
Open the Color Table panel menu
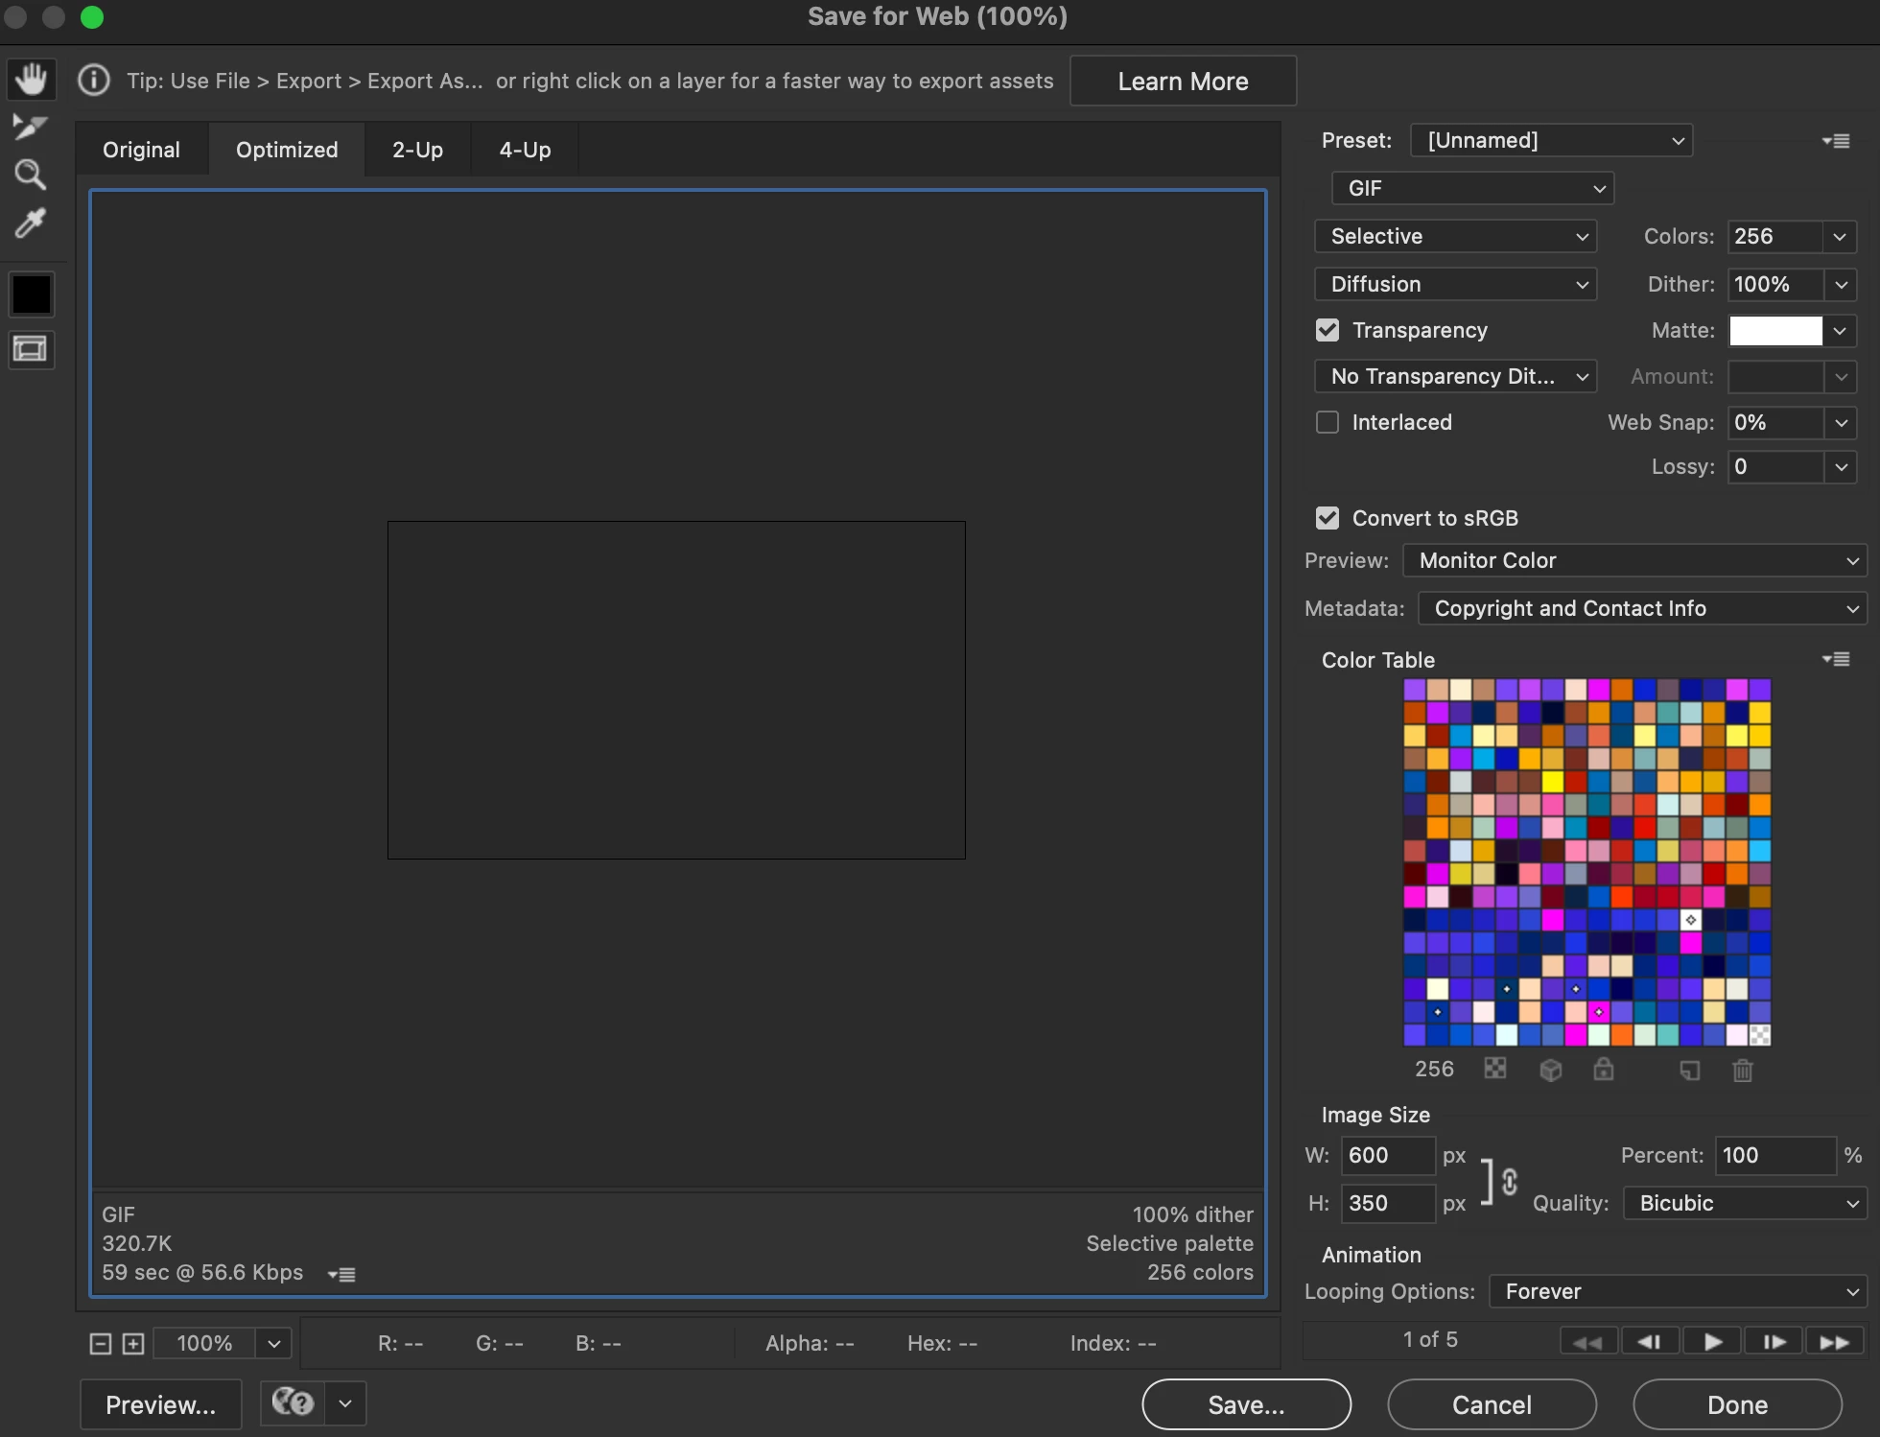click(1836, 659)
